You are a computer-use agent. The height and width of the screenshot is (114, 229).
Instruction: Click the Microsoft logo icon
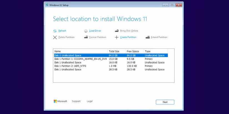[x=55, y=101]
